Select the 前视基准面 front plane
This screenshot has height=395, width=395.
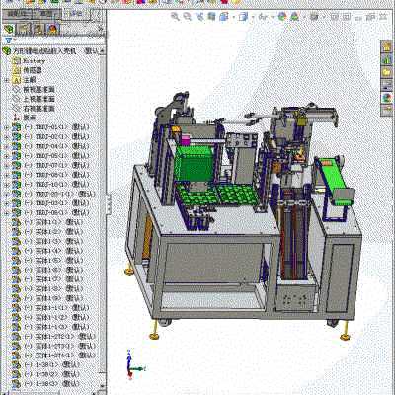34,89
